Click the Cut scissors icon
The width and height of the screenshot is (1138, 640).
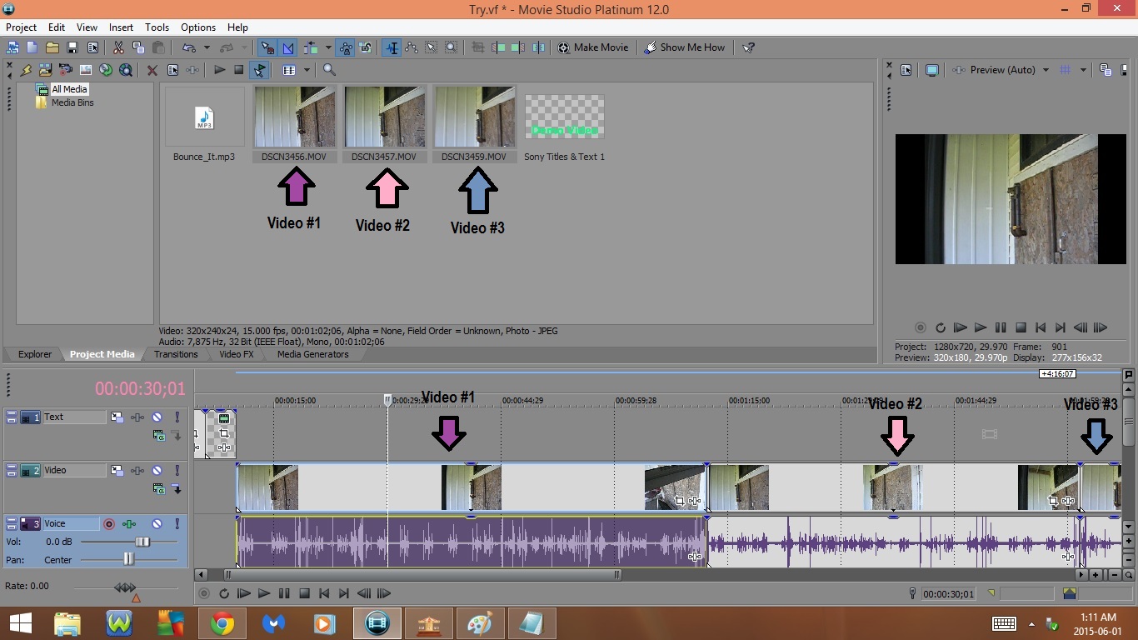click(x=118, y=47)
